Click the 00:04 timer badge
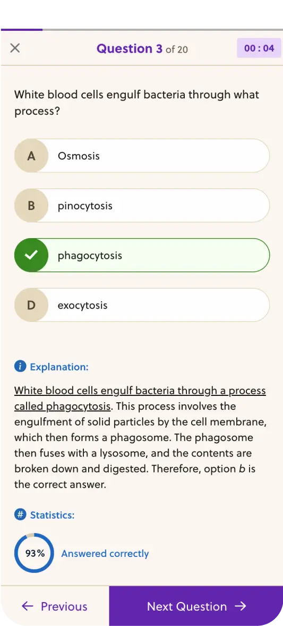 click(x=259, y=48)
